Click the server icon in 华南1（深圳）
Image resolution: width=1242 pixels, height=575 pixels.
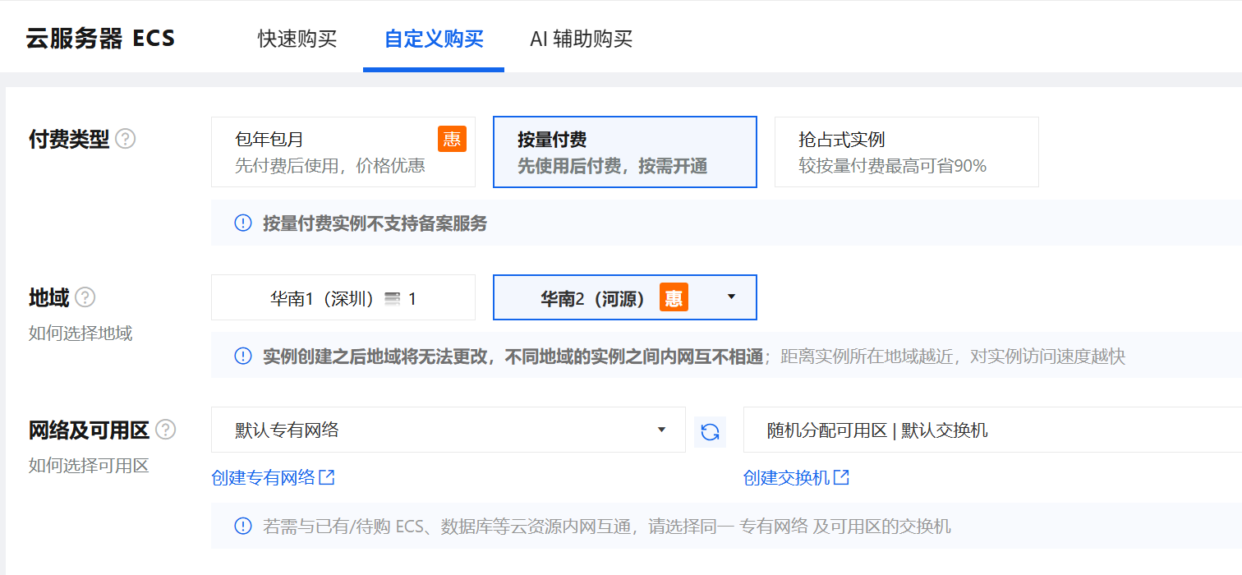pyautogui.click(x=393, y=298)
